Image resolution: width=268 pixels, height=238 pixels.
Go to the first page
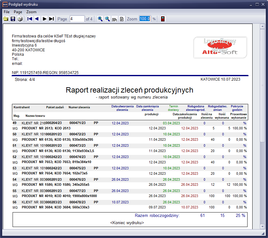coord(30,19)
